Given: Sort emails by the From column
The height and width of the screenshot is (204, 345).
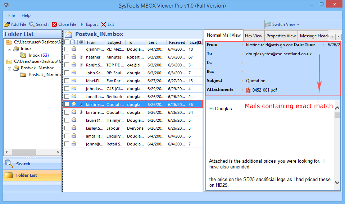Looking at the screenshot, I should click(95, 42).
